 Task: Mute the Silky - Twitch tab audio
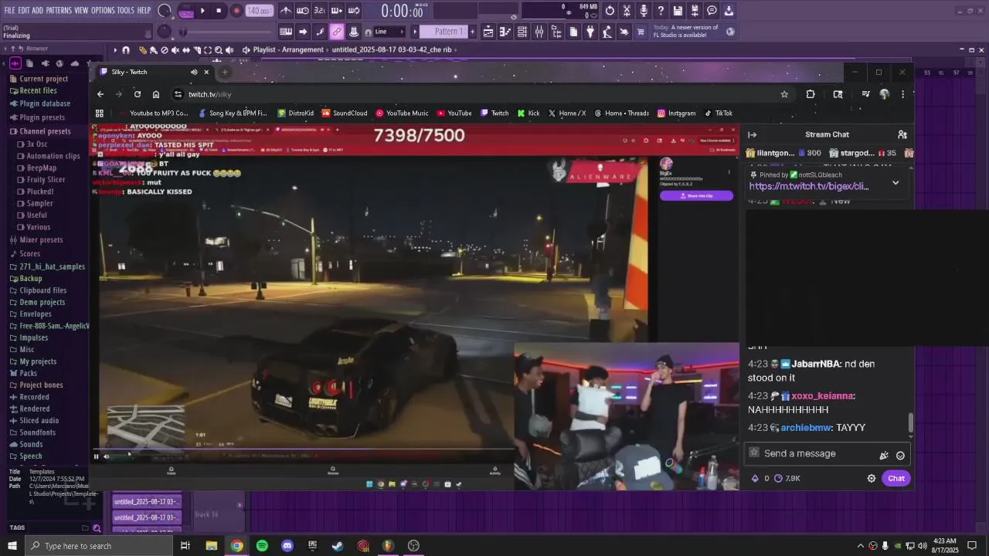pyautogui.click(x=194, y=72)
